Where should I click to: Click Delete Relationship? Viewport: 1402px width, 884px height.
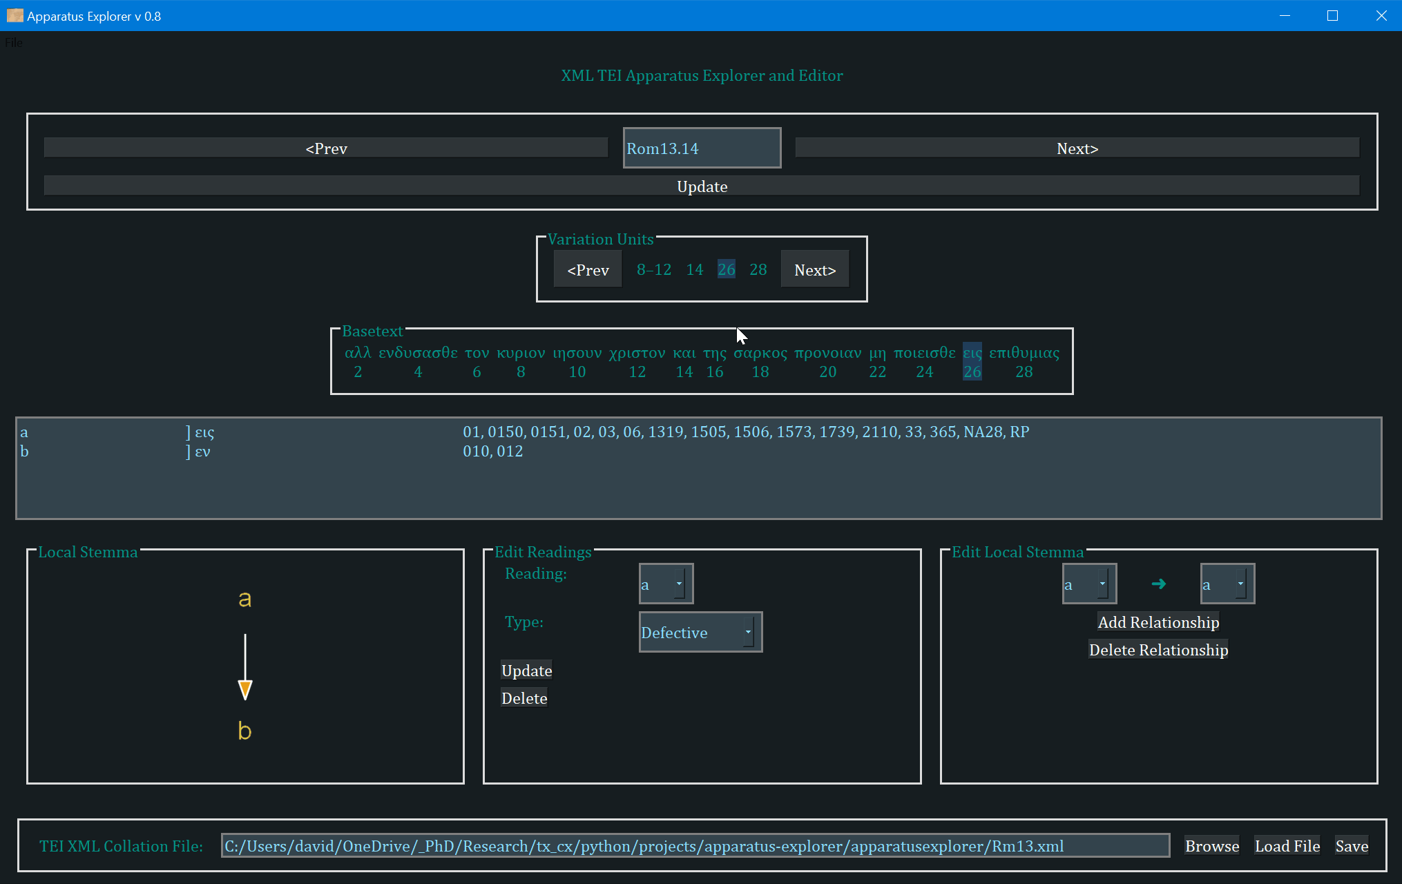click(x=1158, y=650)
